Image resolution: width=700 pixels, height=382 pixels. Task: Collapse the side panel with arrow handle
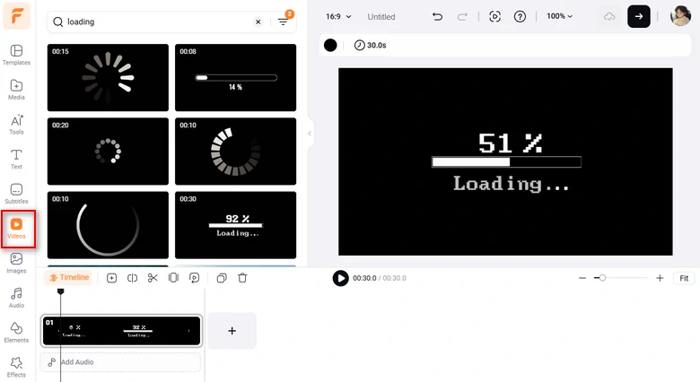(310, 133)
